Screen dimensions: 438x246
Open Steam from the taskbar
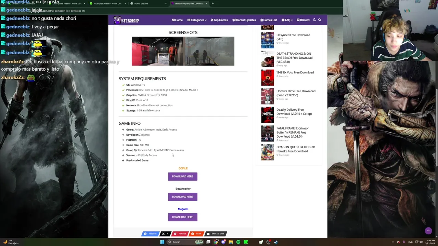point(276,242)
